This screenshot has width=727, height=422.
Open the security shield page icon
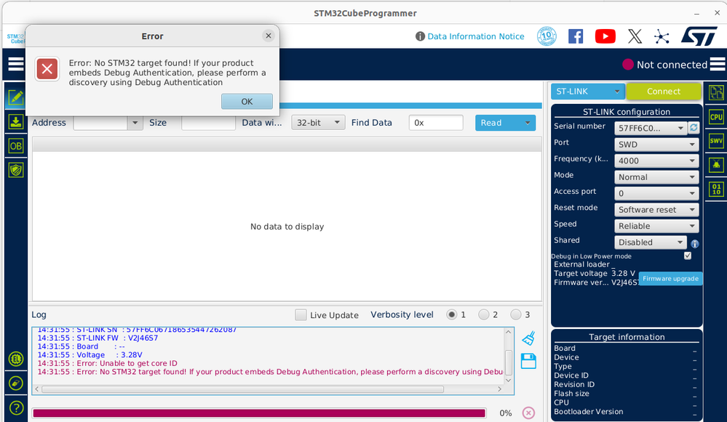[16, 170]
